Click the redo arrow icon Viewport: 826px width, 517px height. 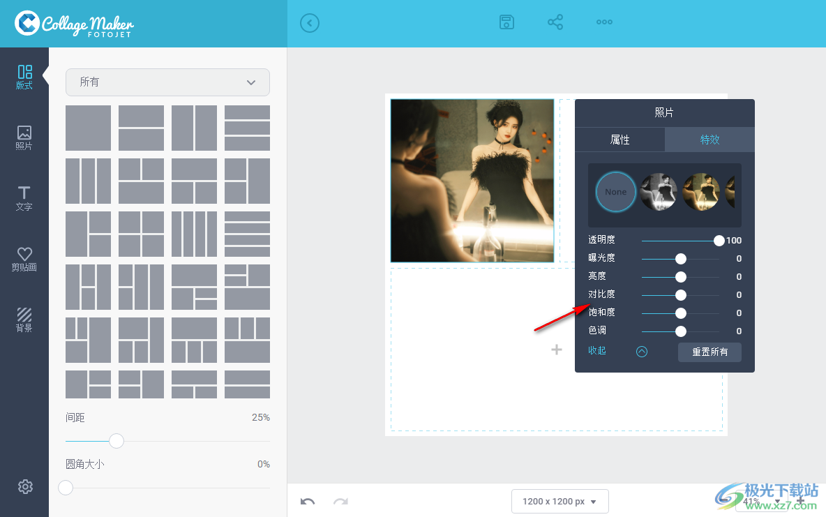341,501
